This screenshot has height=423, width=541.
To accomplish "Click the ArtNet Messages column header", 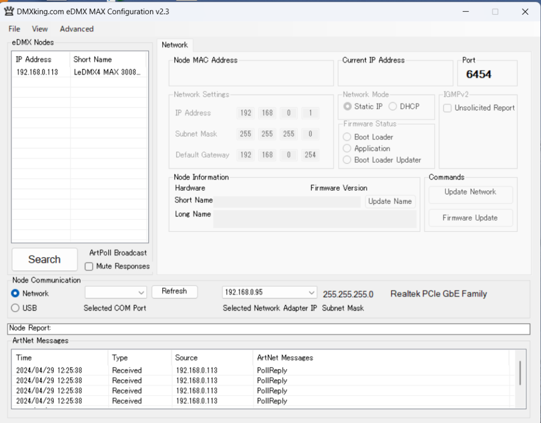I will tap(381, 358).
